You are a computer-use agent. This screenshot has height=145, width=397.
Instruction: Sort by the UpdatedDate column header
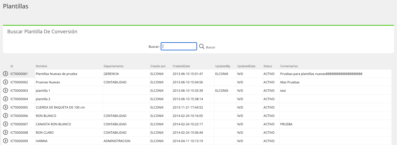click(246, 66)
